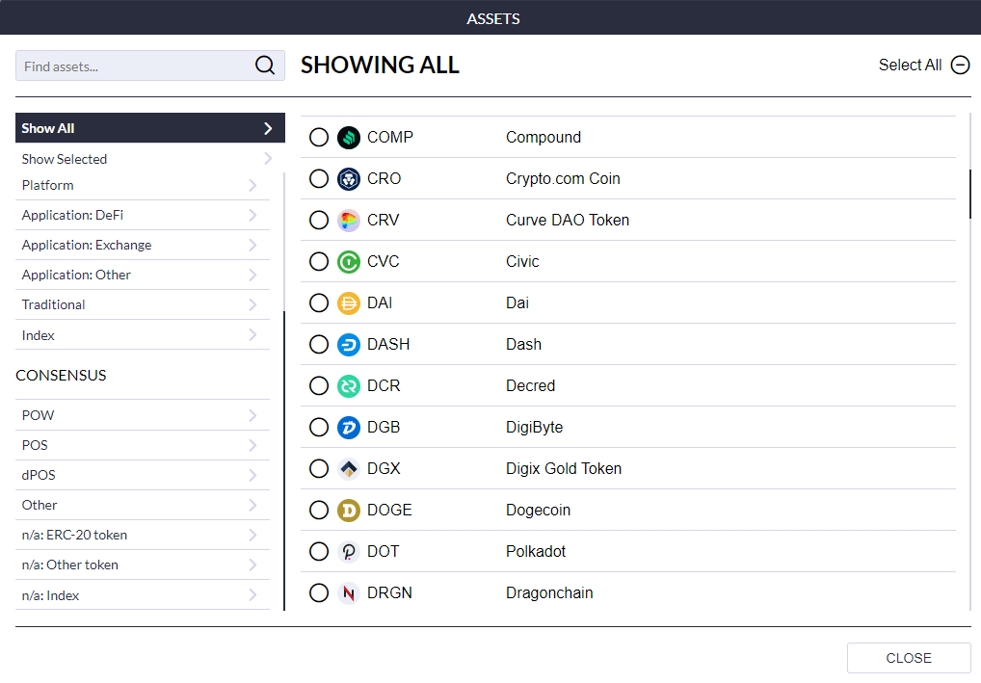This screenshot has height=683, width=981.
Task: Click the Curve DAO Token name
Action: pyautogui.click(x=568, y=221)
